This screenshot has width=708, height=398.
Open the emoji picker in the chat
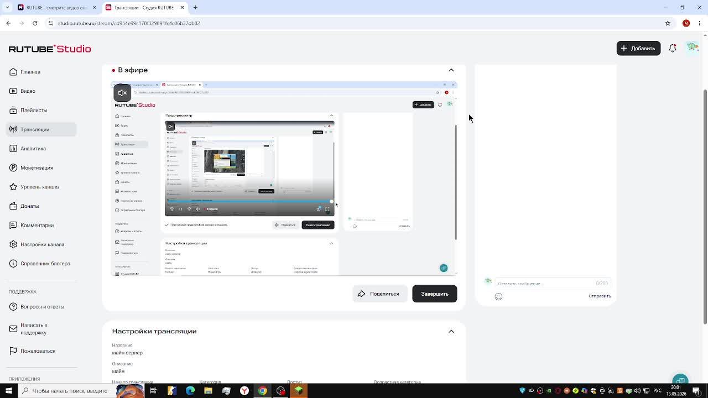498,297
